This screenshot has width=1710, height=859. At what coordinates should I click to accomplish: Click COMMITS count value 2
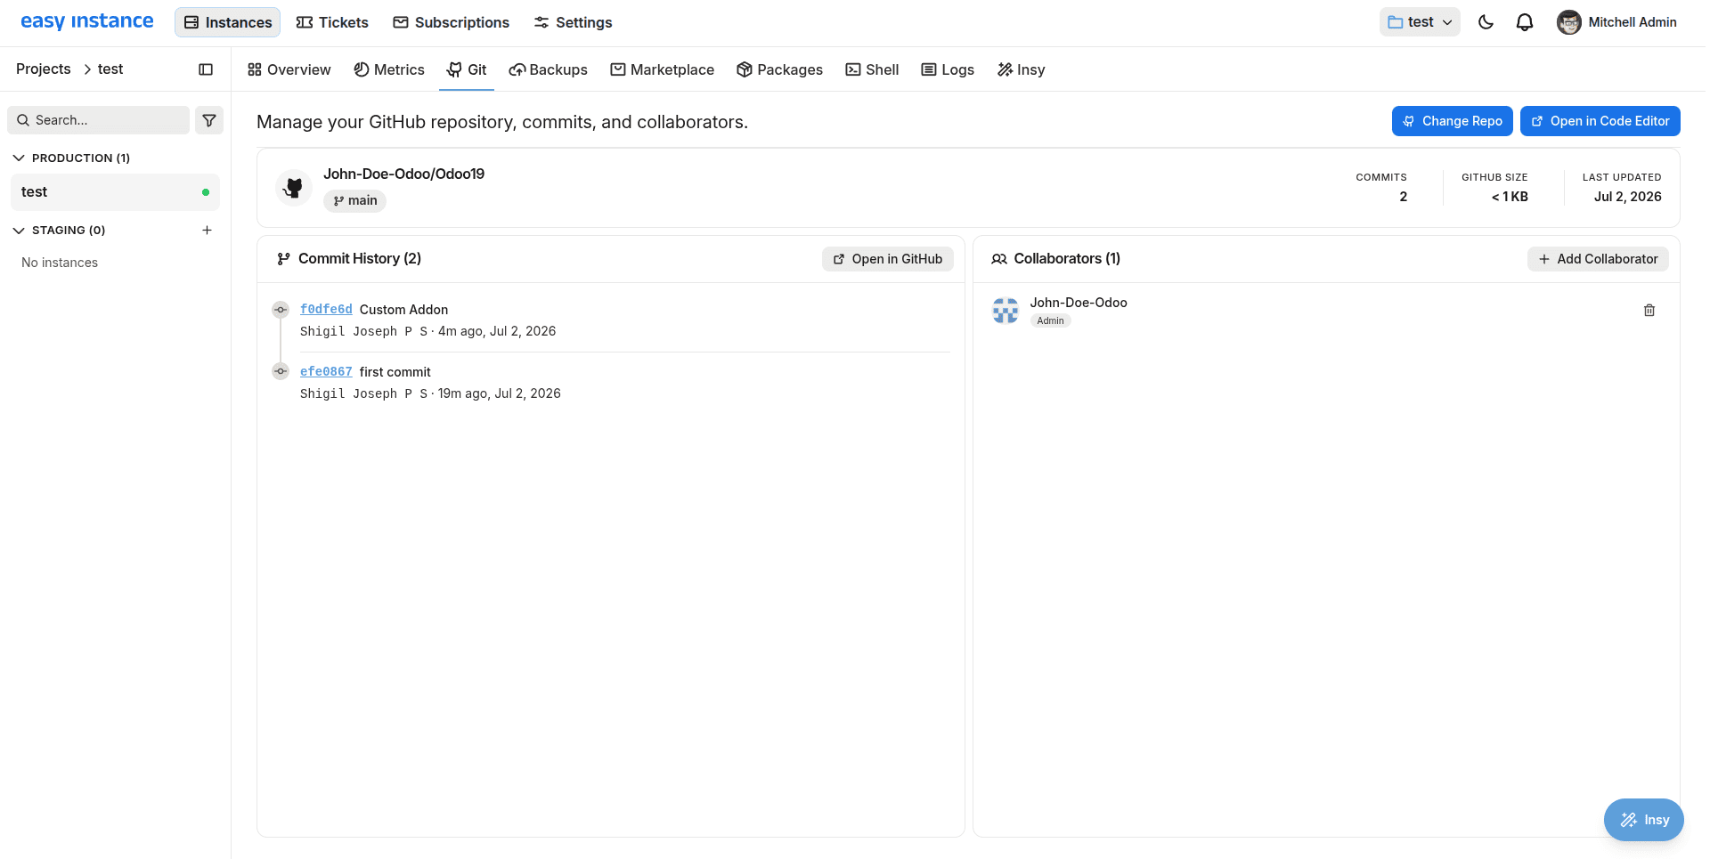(1403, 197)
